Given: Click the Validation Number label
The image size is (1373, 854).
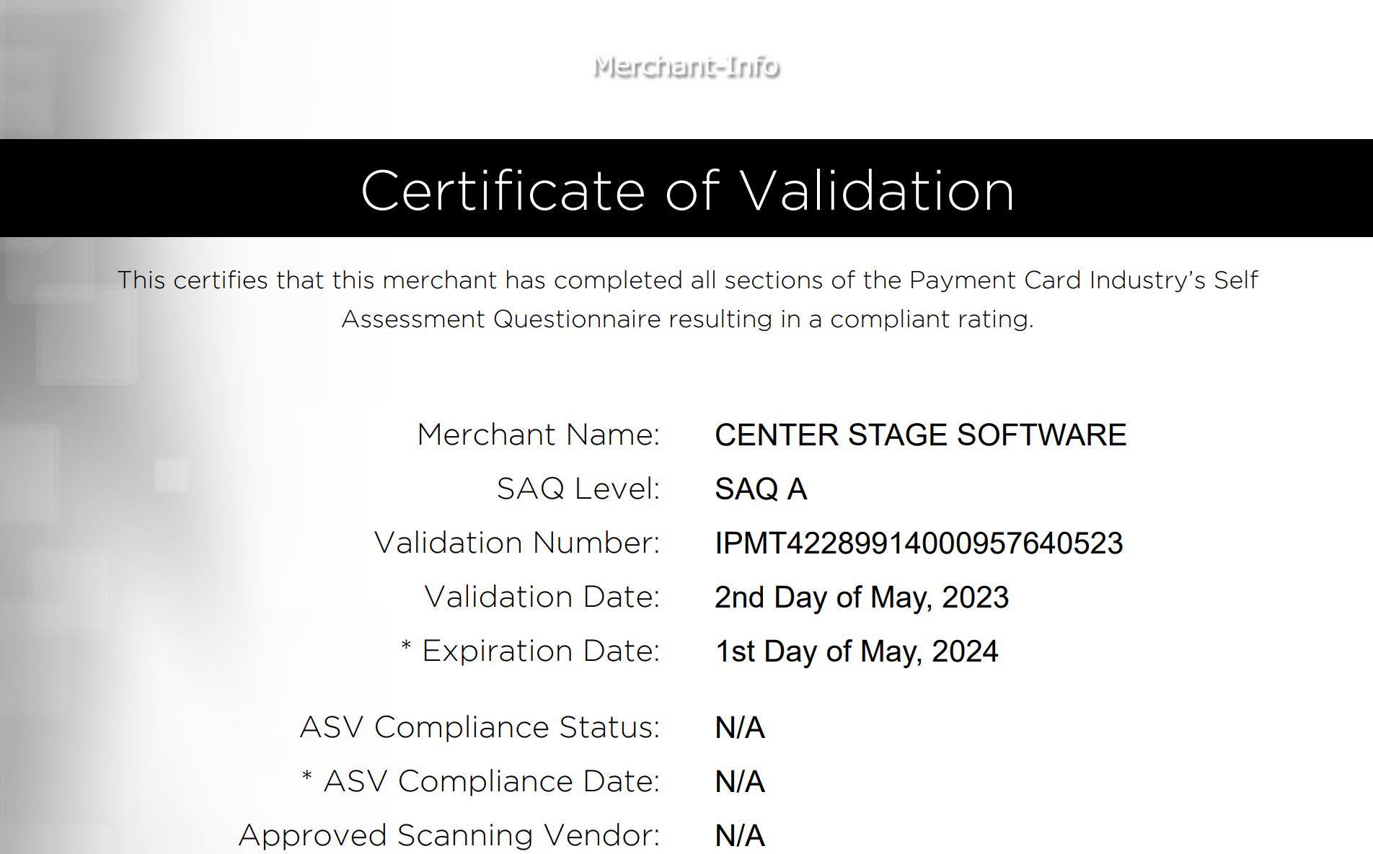Looking at the screenshot, I should [517, 543].
